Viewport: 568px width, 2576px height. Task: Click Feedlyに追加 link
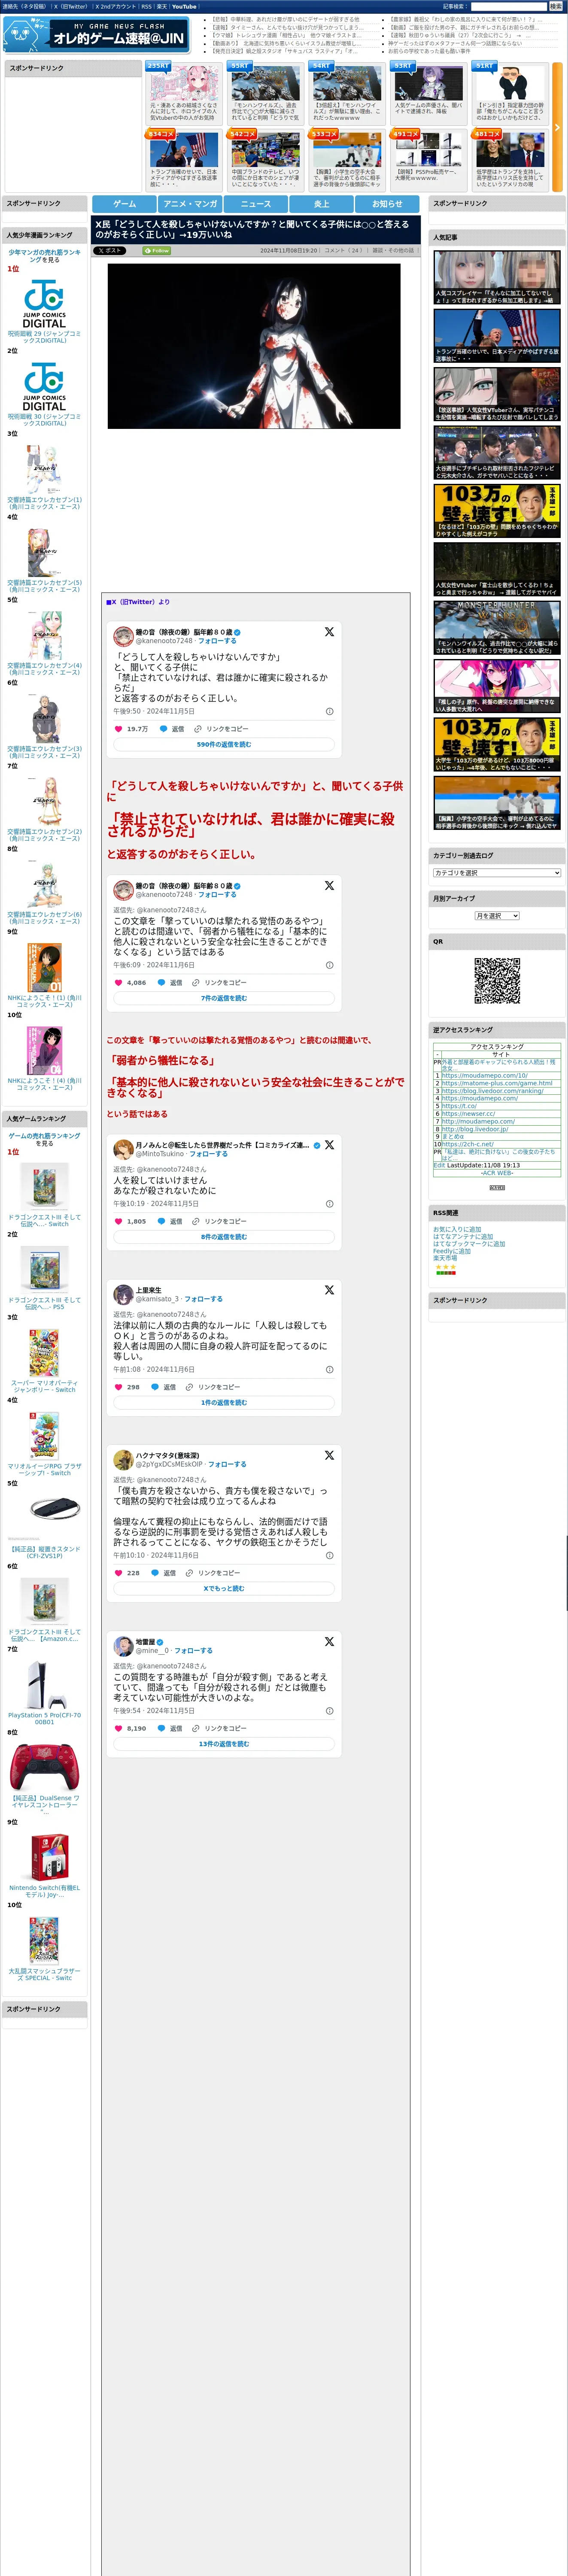click(x=452, y=1251)
